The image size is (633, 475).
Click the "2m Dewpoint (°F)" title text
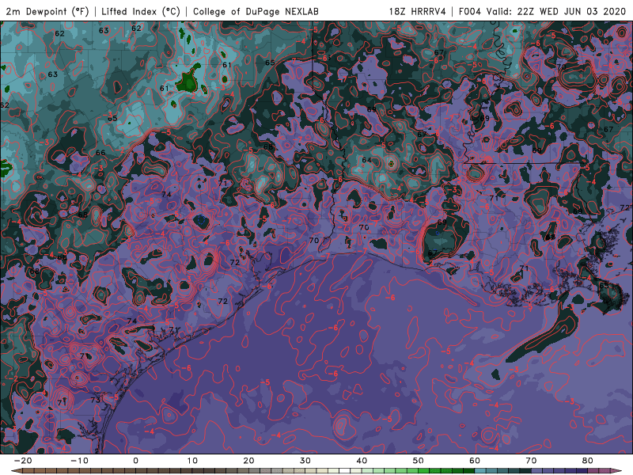click(47, 11)
